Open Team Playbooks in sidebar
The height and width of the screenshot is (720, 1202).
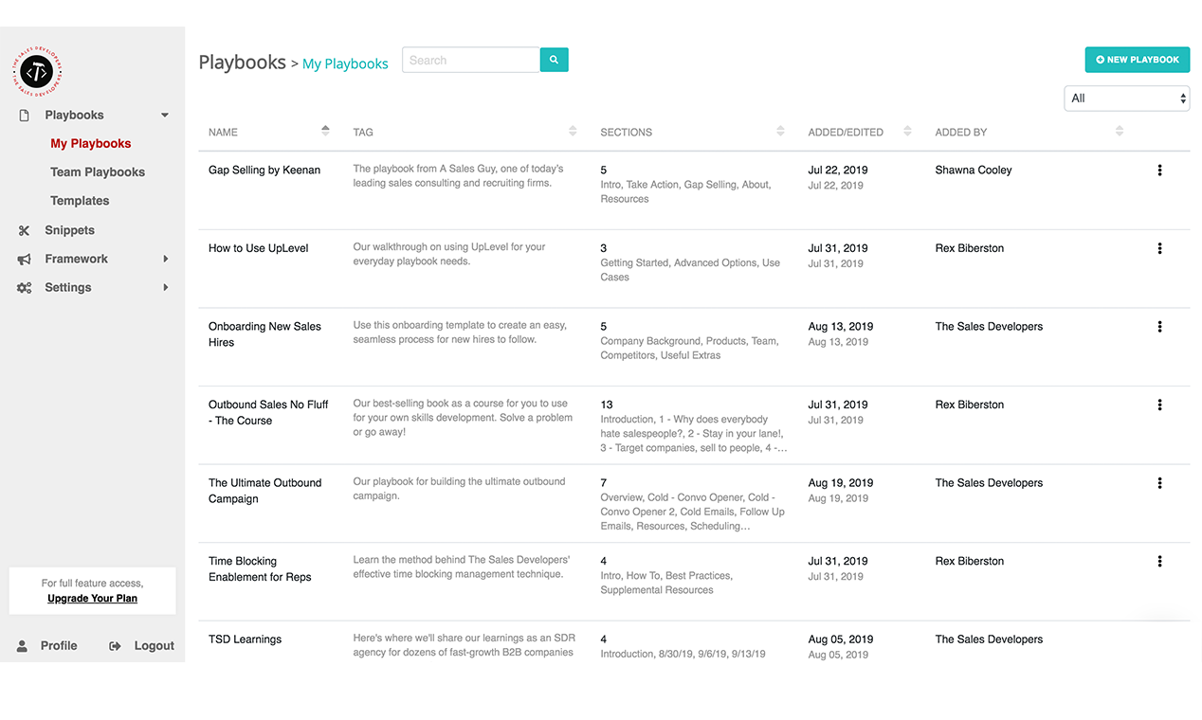point(98,172)
